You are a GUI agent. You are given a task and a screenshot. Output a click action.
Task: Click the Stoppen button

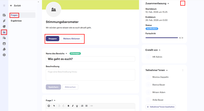point(52,39)
